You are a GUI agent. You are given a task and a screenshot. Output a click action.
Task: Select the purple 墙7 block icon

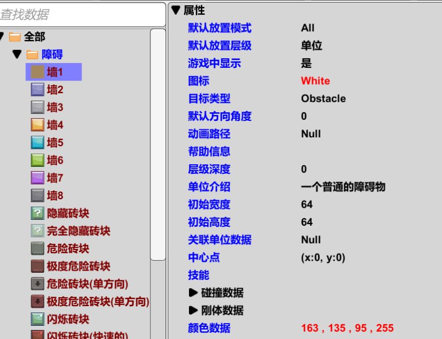click(37, 177)
